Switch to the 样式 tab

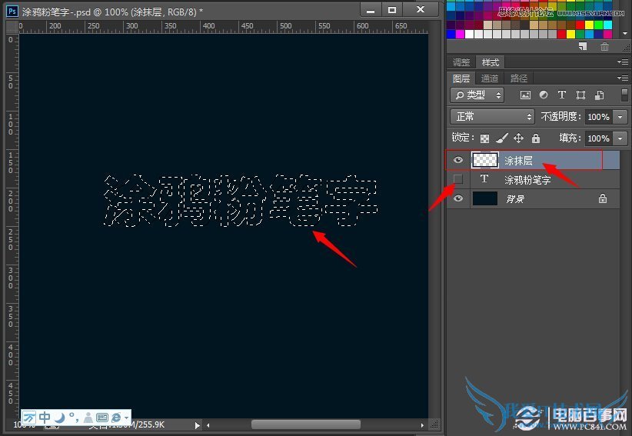[x=490, y=62]
